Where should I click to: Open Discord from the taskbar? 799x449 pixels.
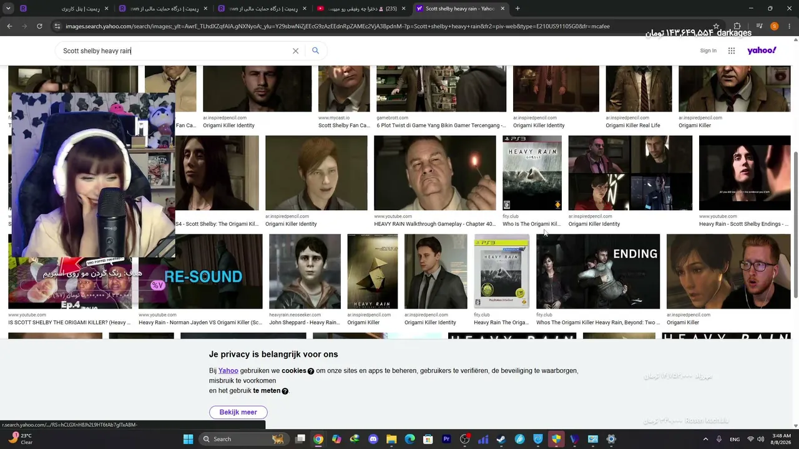coord(373,439)
